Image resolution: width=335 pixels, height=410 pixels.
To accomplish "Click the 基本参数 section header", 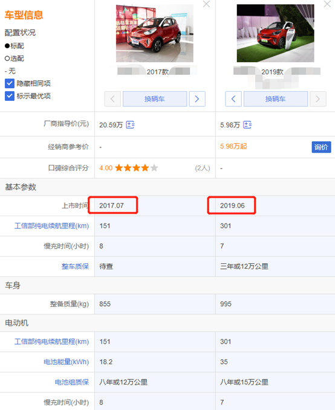I will coord(21,187).
